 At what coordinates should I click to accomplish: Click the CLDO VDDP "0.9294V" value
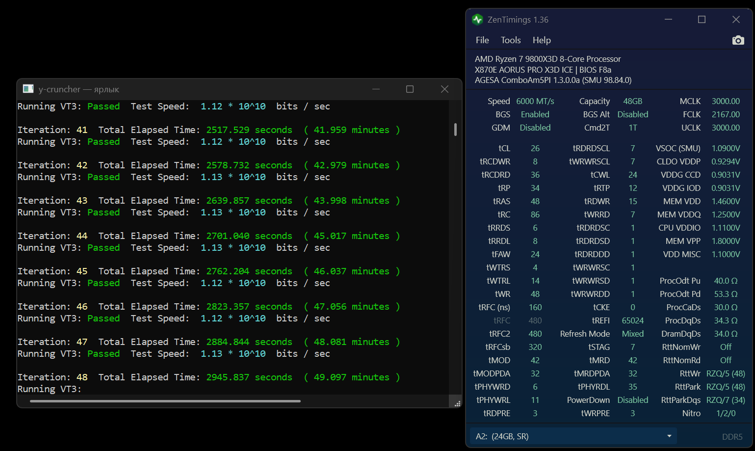pyautogui.click(x=726, y=161)
